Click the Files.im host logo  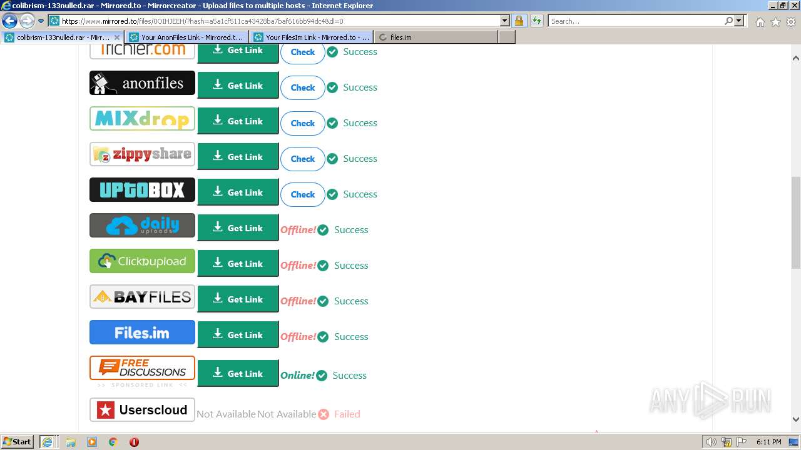[x=142, y=332]
